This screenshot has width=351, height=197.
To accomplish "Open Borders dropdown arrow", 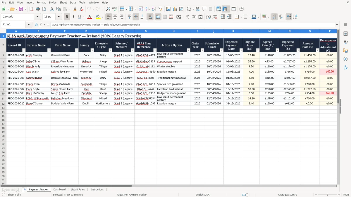I will [x=242, y=17].
